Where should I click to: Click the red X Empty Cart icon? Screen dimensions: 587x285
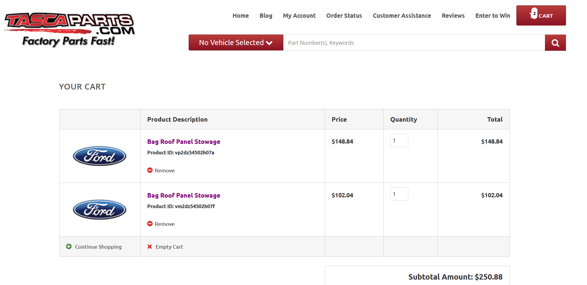150,247
